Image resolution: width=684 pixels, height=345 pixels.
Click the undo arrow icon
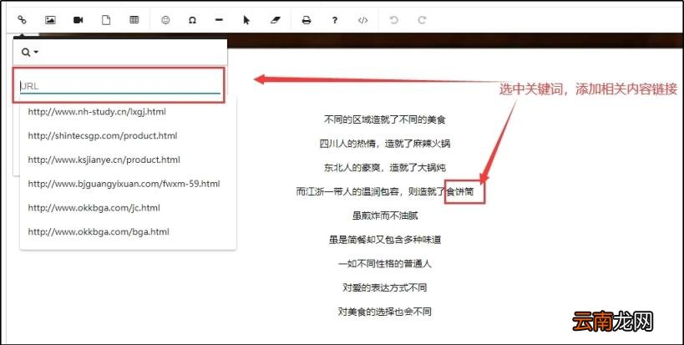[394, 20]
